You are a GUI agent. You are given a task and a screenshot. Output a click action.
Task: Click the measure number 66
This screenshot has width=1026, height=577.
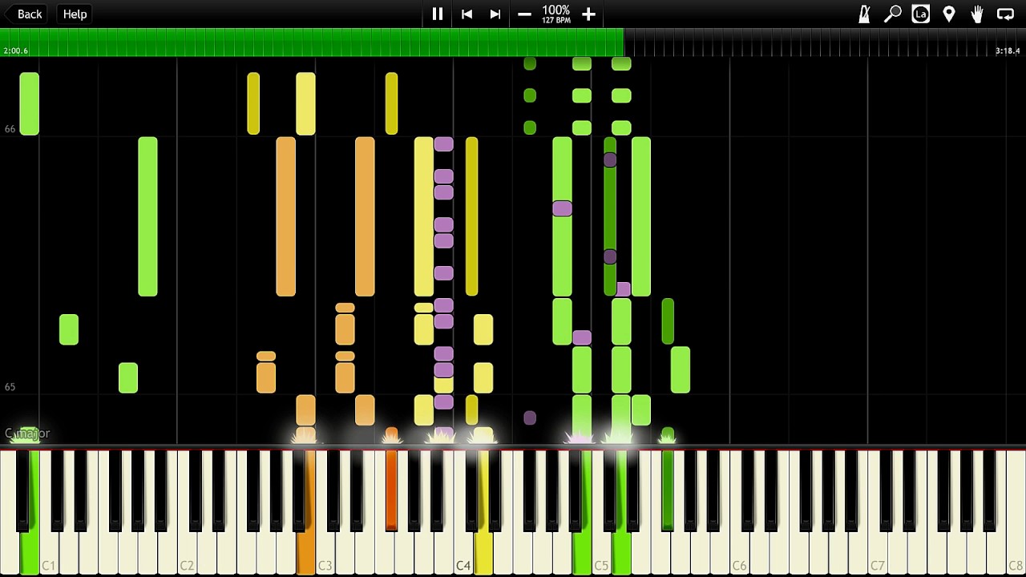[x=10, y=129]
